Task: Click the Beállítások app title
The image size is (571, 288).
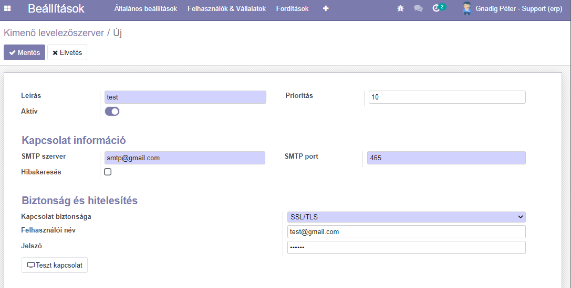Action: 56,8
